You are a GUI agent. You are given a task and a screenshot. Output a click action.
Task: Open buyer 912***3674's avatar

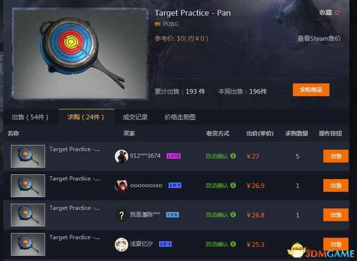(x=122, y=156)
